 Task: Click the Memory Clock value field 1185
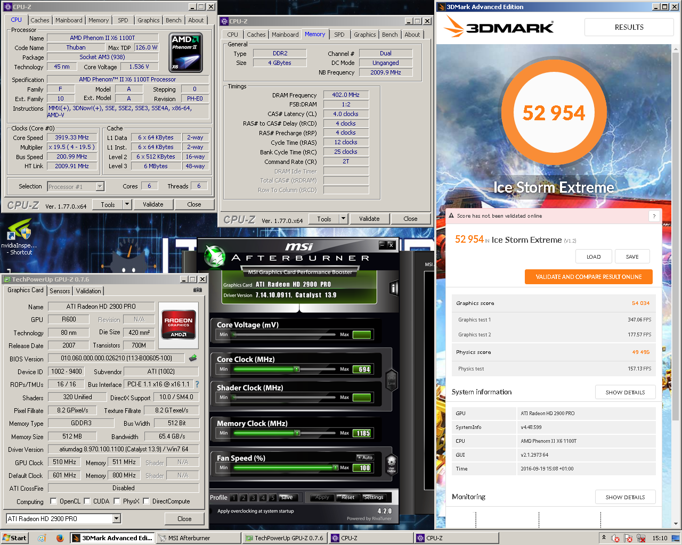[x=362, y=433]
